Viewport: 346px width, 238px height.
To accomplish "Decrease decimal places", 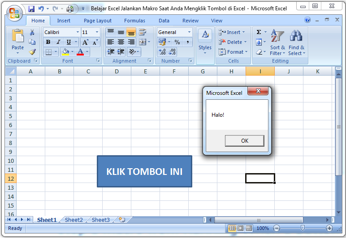I will pos(172,52).
